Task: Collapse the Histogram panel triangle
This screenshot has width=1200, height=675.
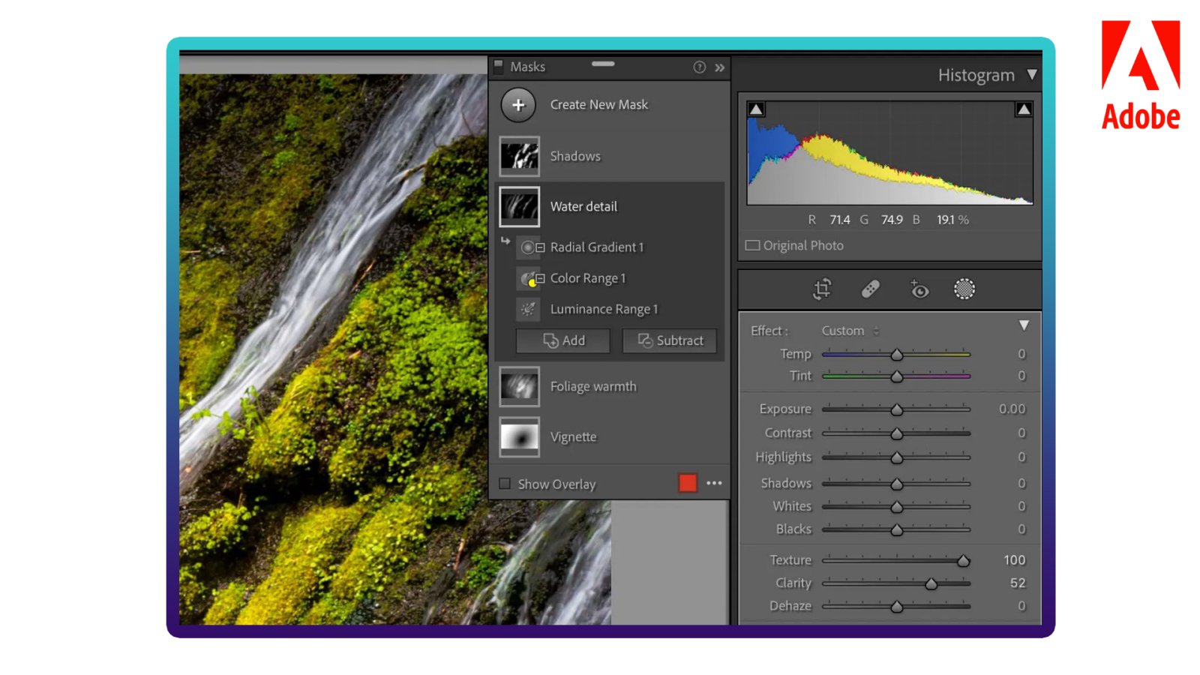Action: pos(1033,74)
